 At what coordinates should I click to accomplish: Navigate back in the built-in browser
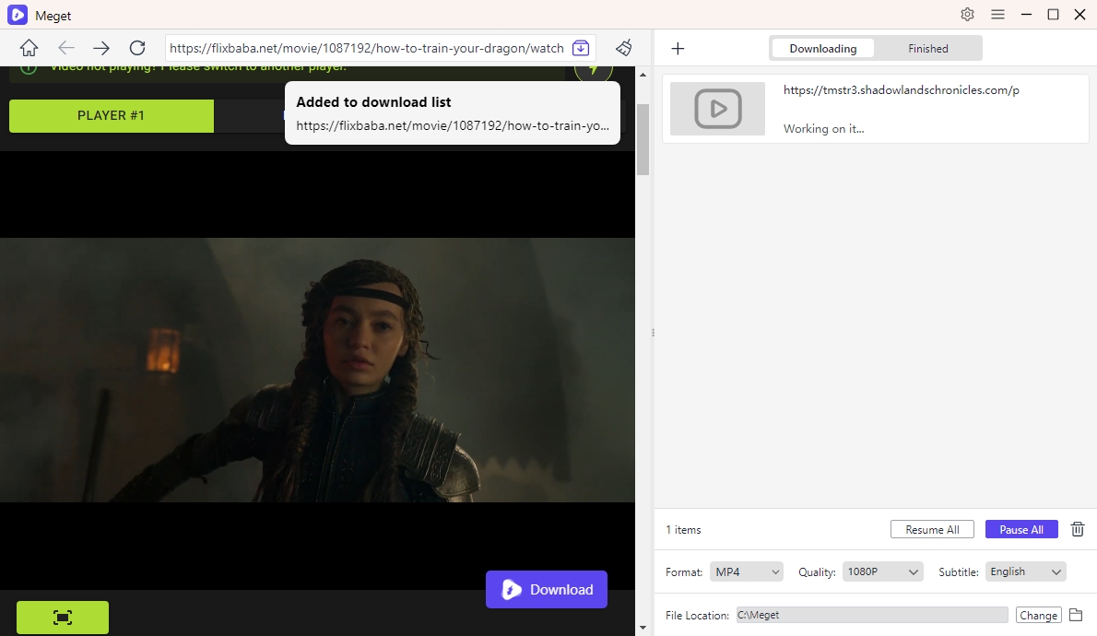[x=65, y=48]
